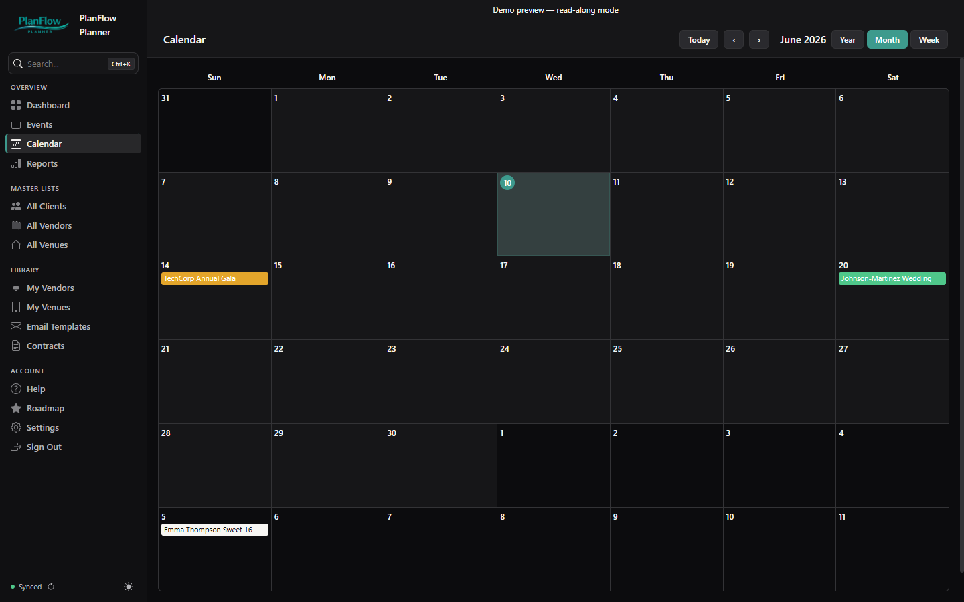The width and height of the screenshot is (964, 602).
Task: Switch to Year view
Action: [x=848, y=39]
